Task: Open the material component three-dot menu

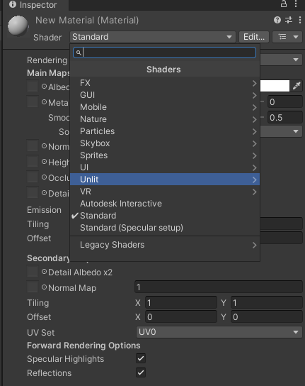Action: click(300, 20)
